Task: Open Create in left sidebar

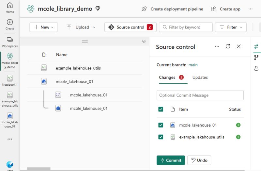Action: [10, 24]
